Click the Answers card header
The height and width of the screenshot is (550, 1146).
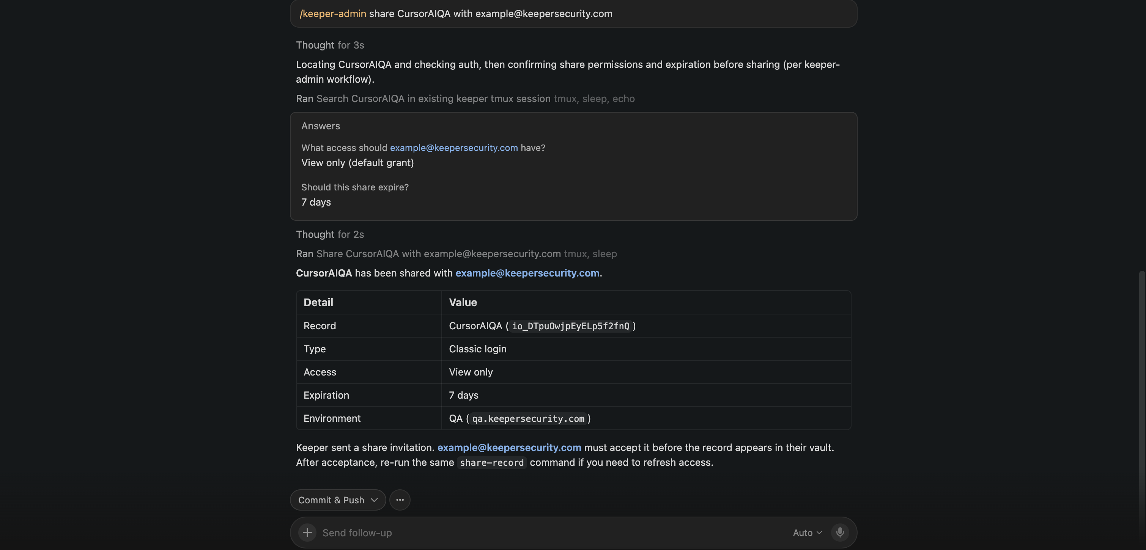point(320,126)
